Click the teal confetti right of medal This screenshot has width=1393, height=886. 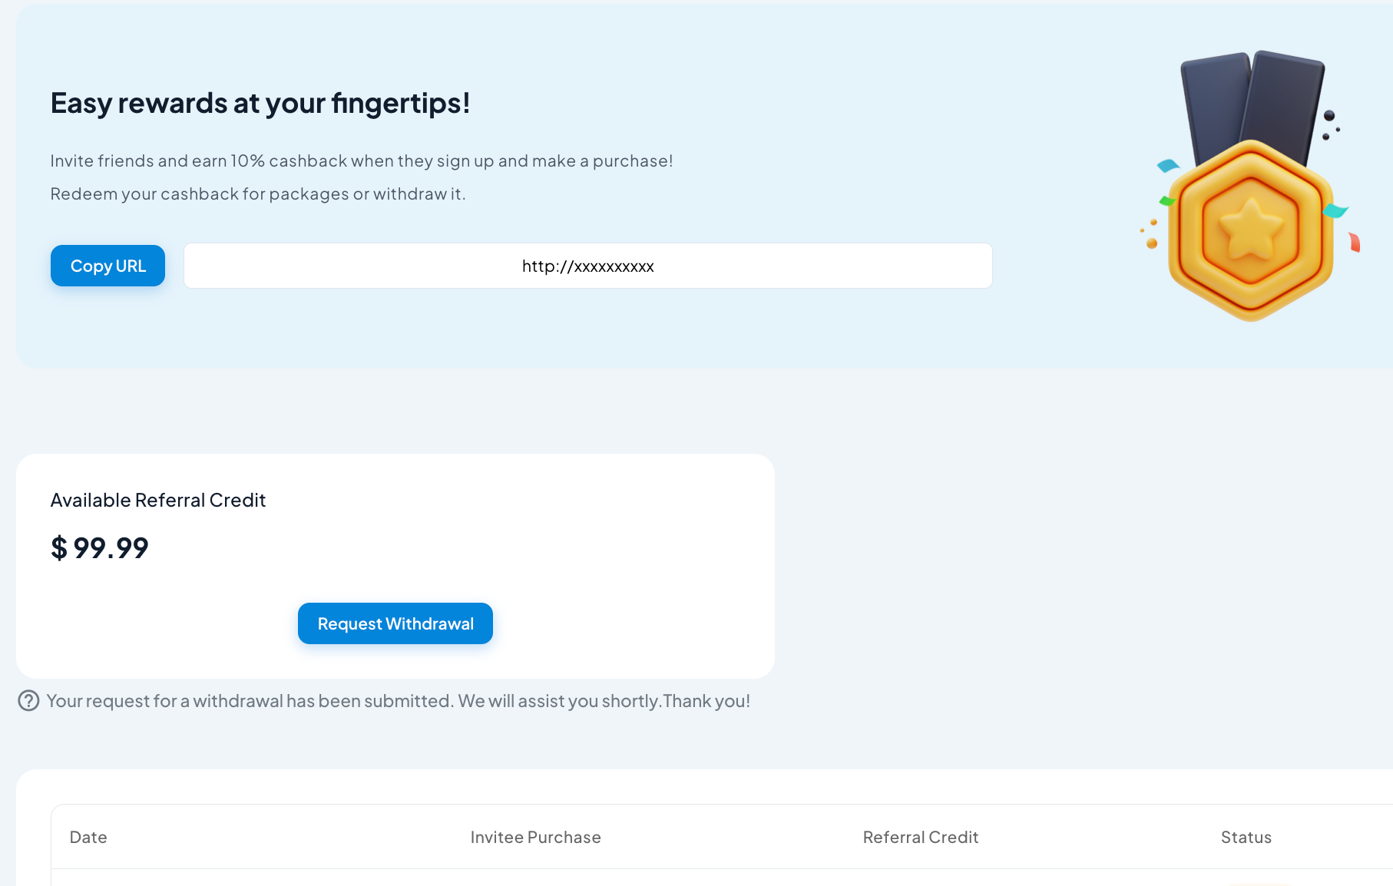tap(1335, 210)
